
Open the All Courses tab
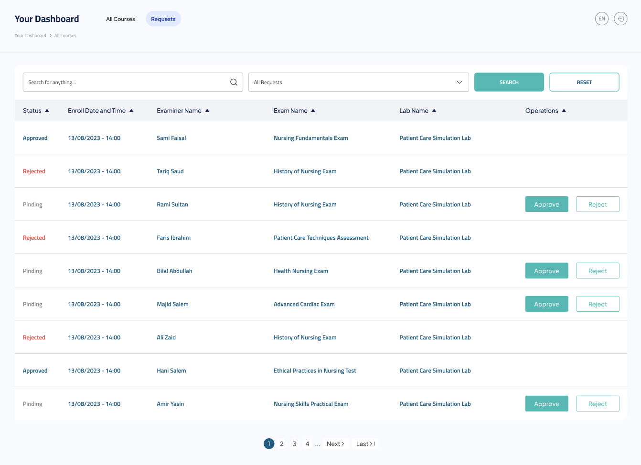pos(120,19)
